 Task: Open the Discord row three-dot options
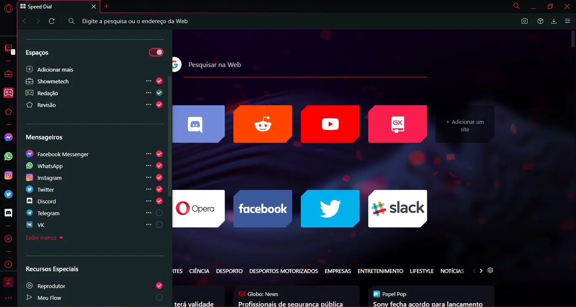coord(149,201)
